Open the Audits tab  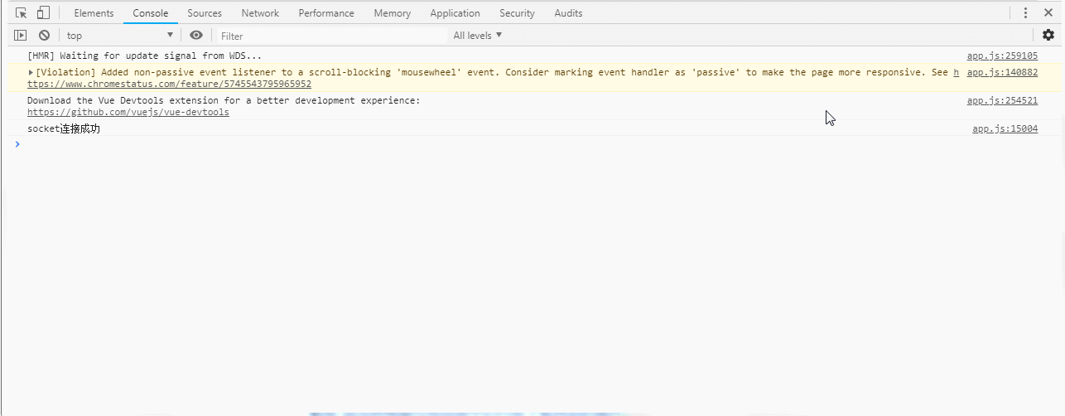568,13
